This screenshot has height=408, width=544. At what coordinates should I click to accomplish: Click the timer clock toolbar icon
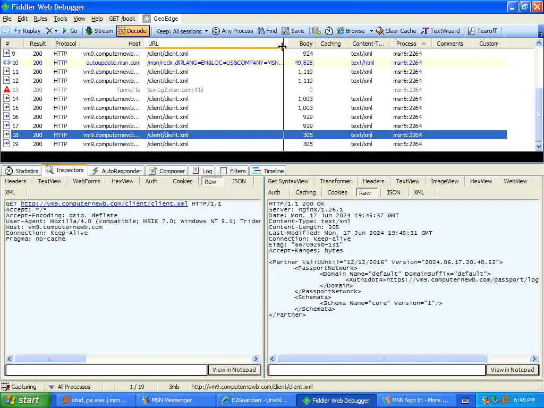[329, 31]
